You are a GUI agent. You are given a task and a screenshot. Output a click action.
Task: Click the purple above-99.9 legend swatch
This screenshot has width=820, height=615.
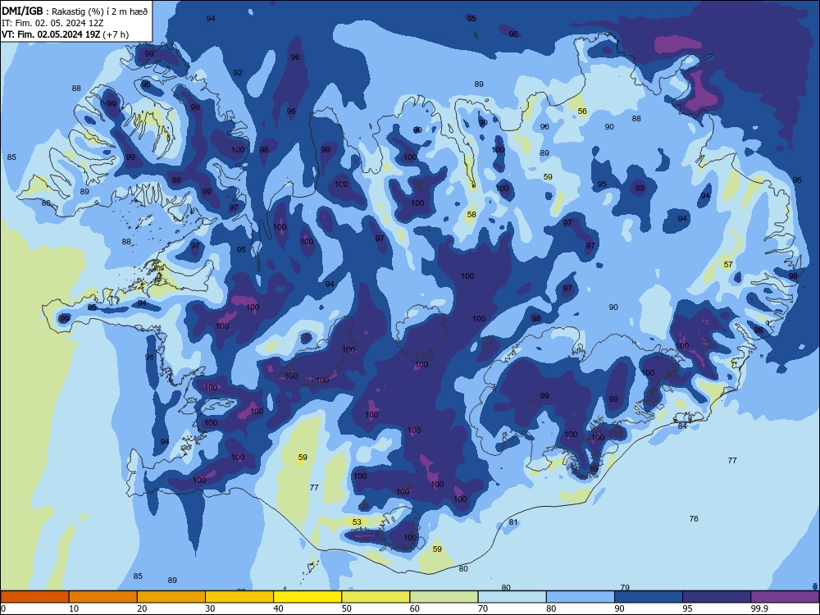785,597
